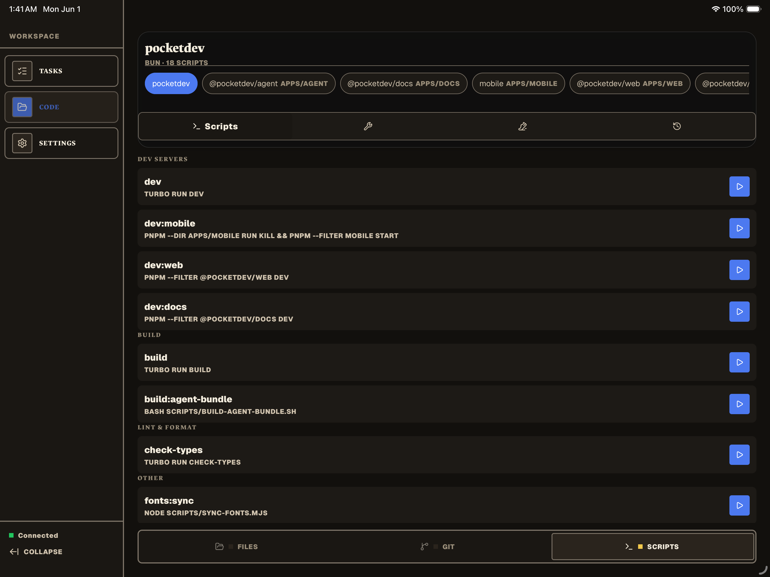Run the fonts:sync script
The height and width of the screenshot is (577, 770).
[x=739, y=505]
